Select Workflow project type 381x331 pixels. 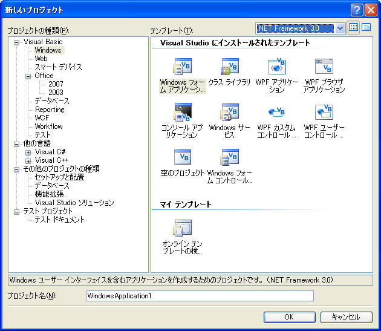click(48, 126)
